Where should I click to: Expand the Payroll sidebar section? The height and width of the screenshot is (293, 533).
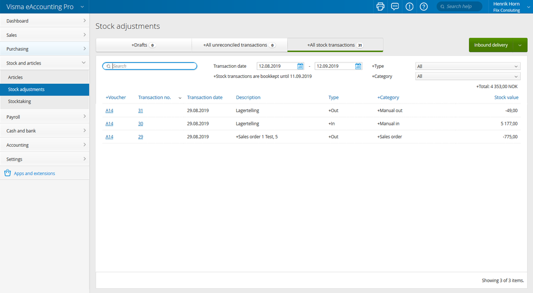[x=44, y=117]
